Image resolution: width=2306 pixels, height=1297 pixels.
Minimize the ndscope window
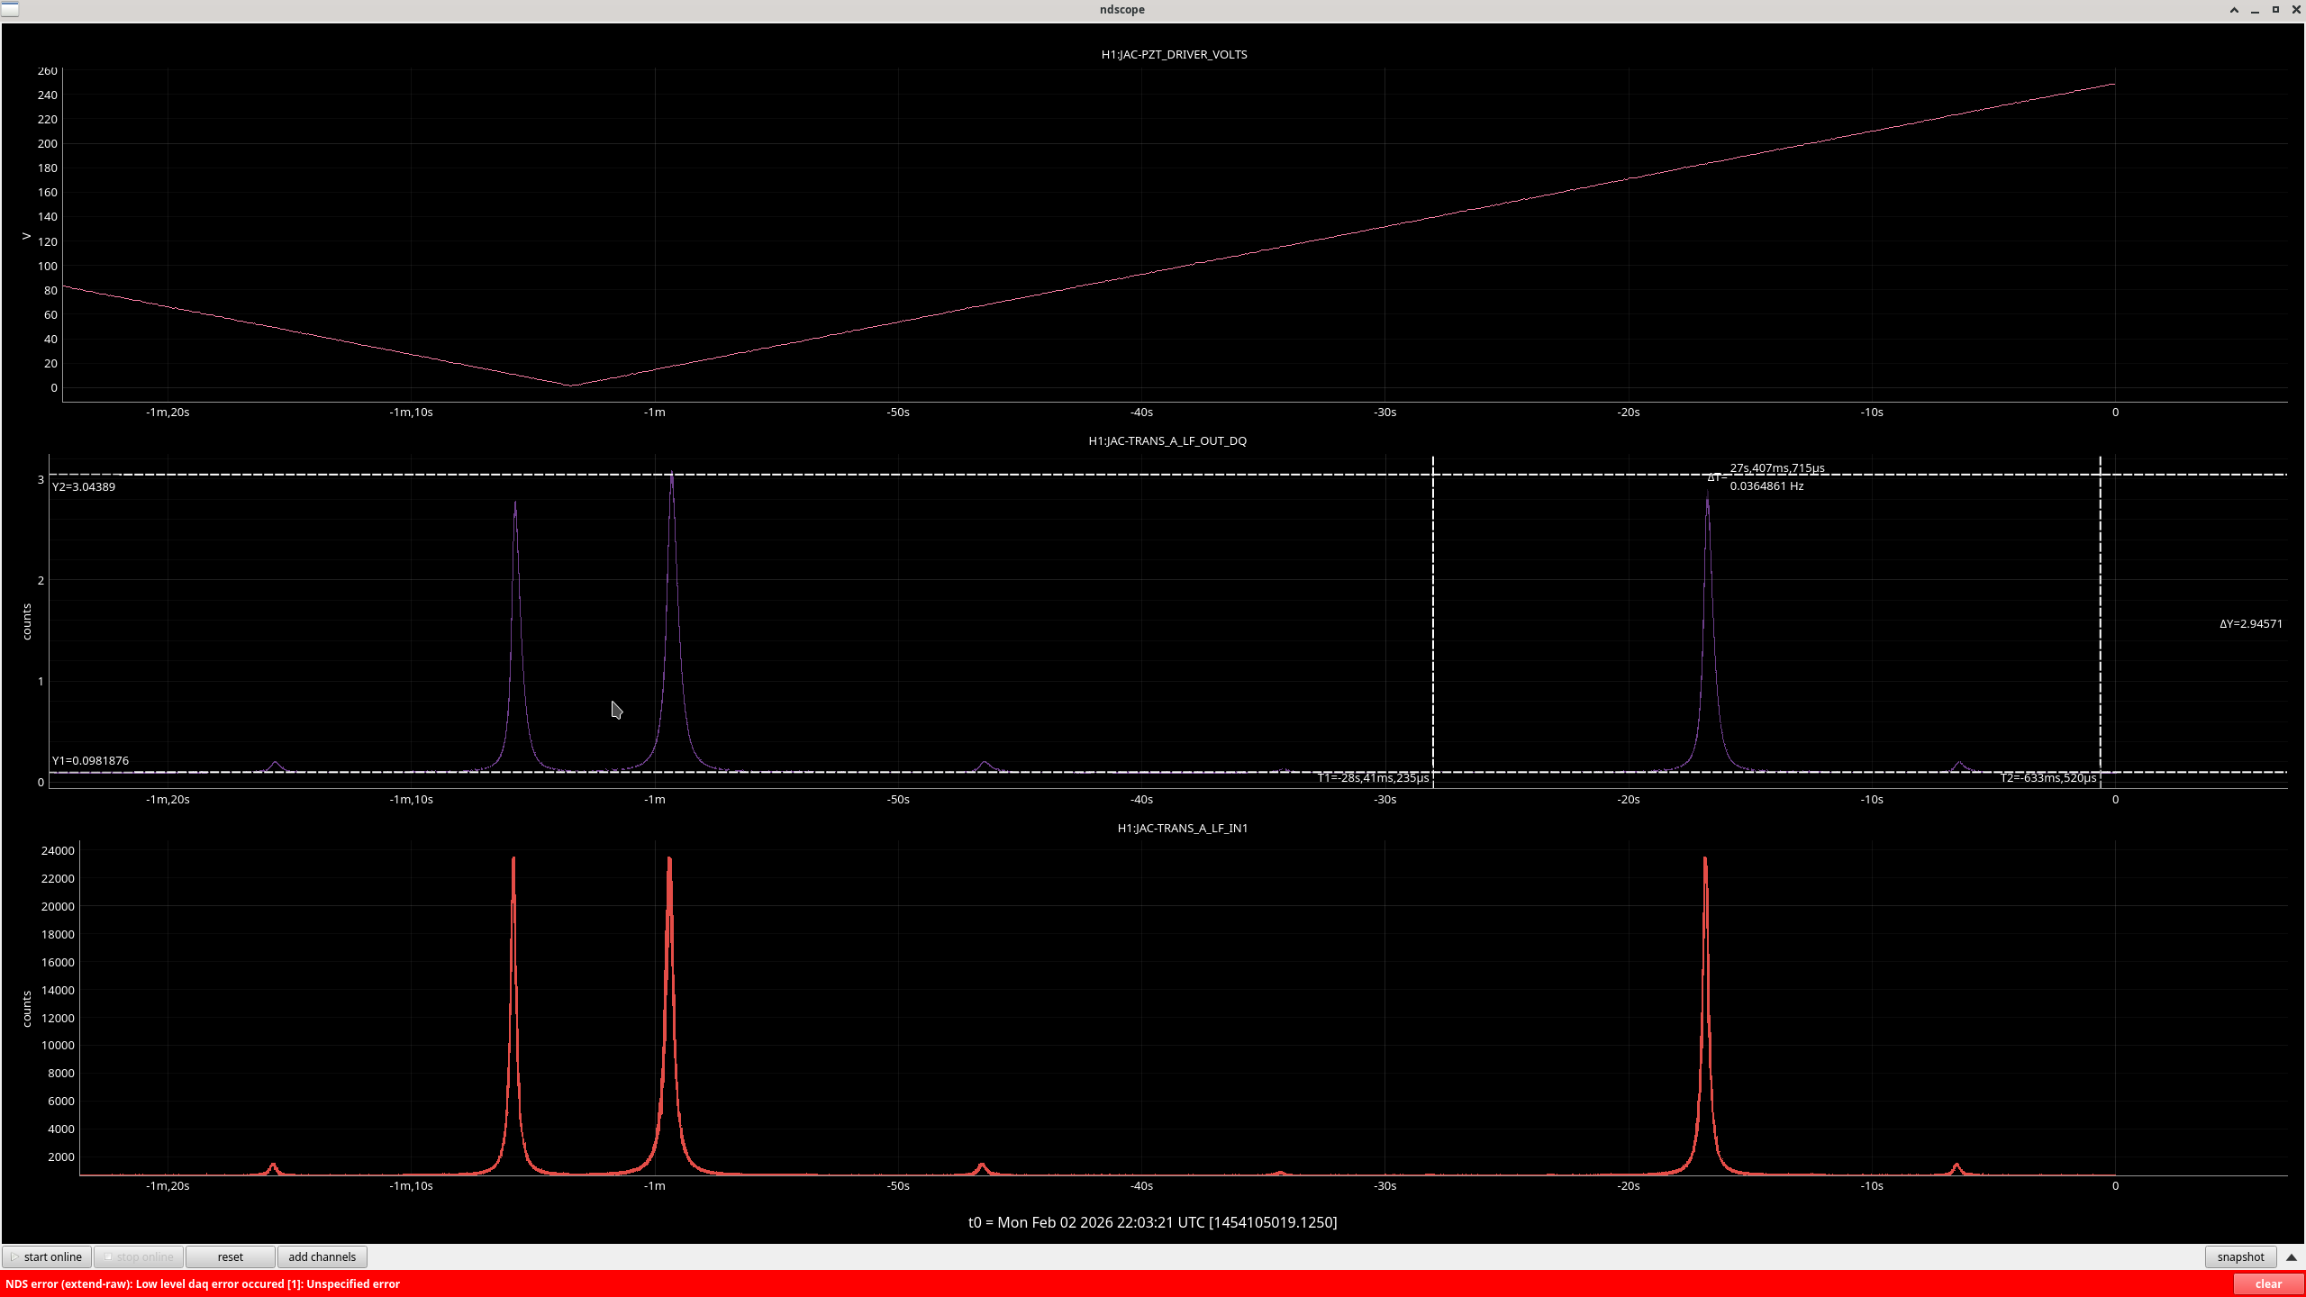[2255, 10]
